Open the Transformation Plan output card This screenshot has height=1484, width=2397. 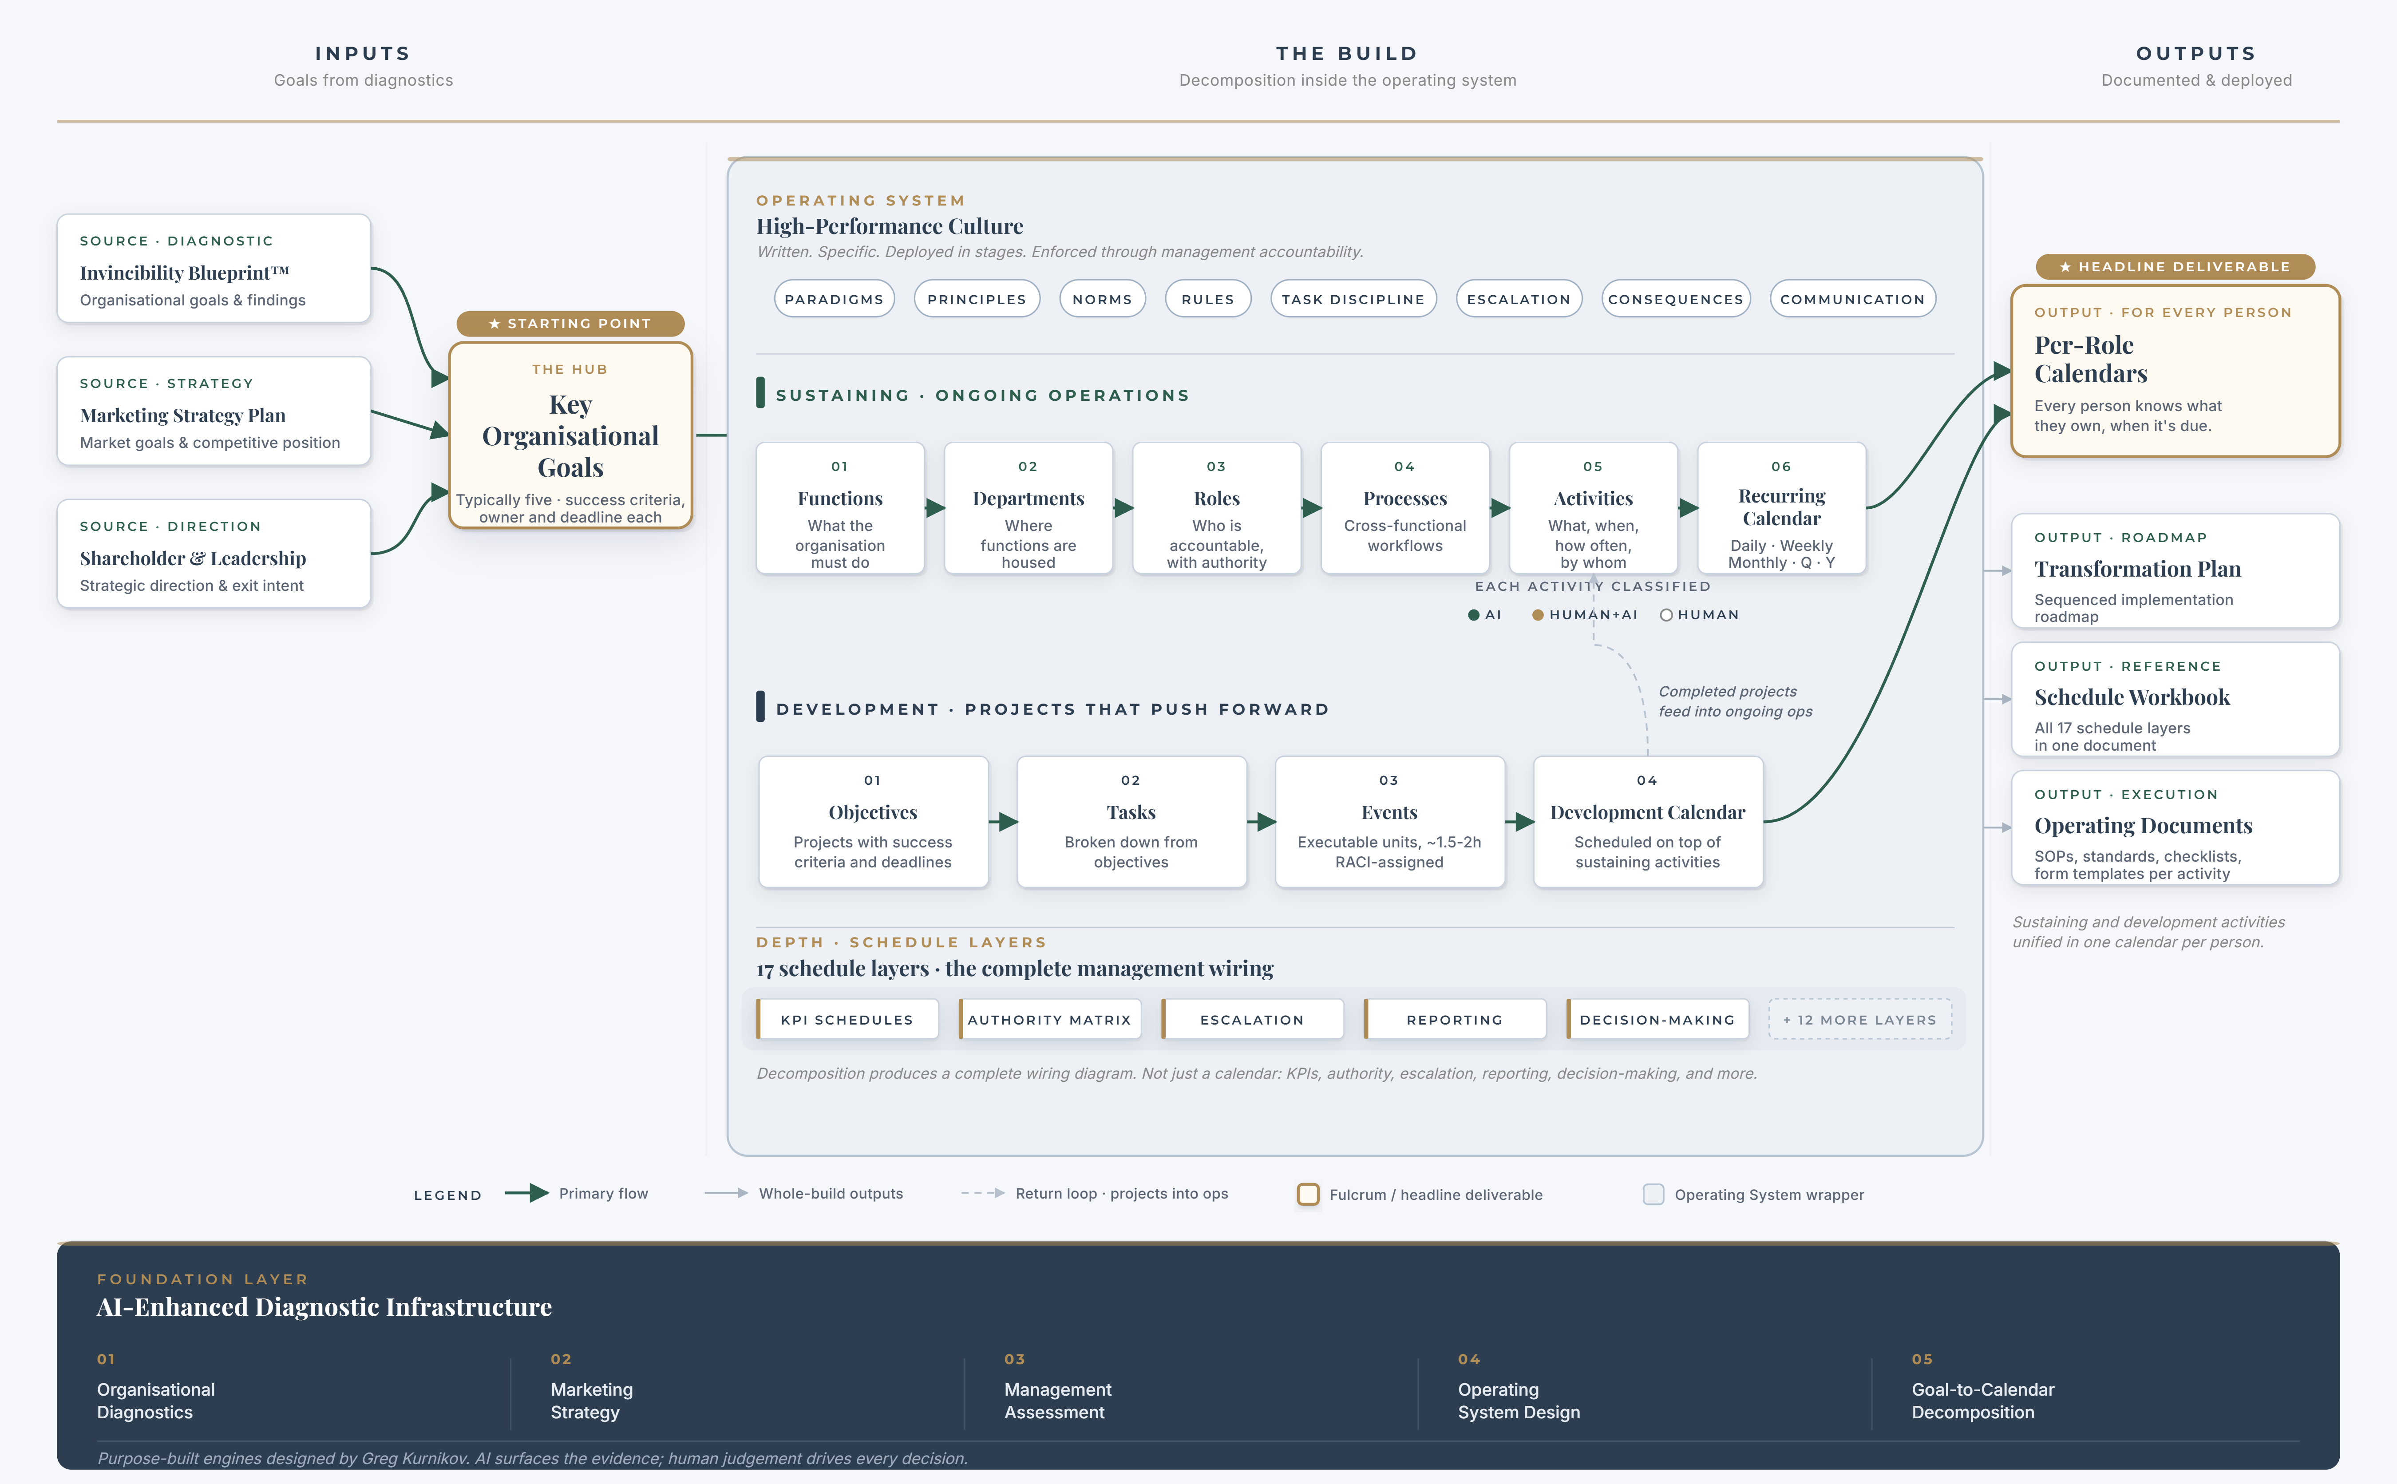click(x=2175, y=571)
